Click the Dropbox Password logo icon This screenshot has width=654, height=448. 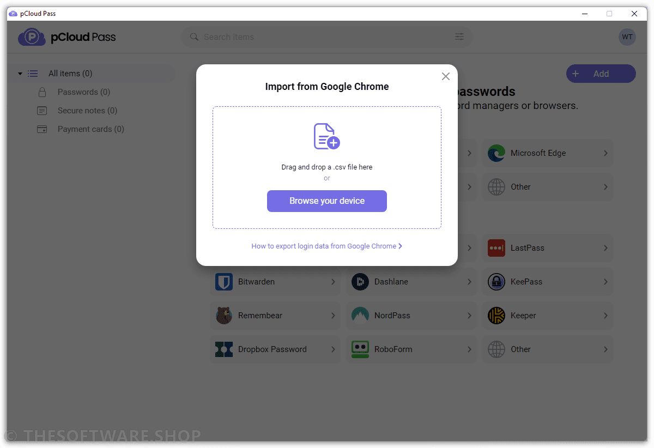coord(224,349)
